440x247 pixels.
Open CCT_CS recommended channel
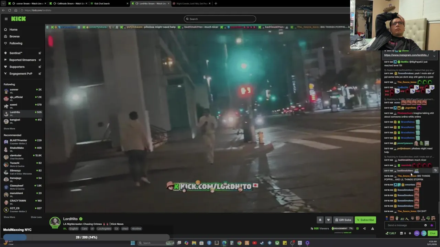point(22,209)
